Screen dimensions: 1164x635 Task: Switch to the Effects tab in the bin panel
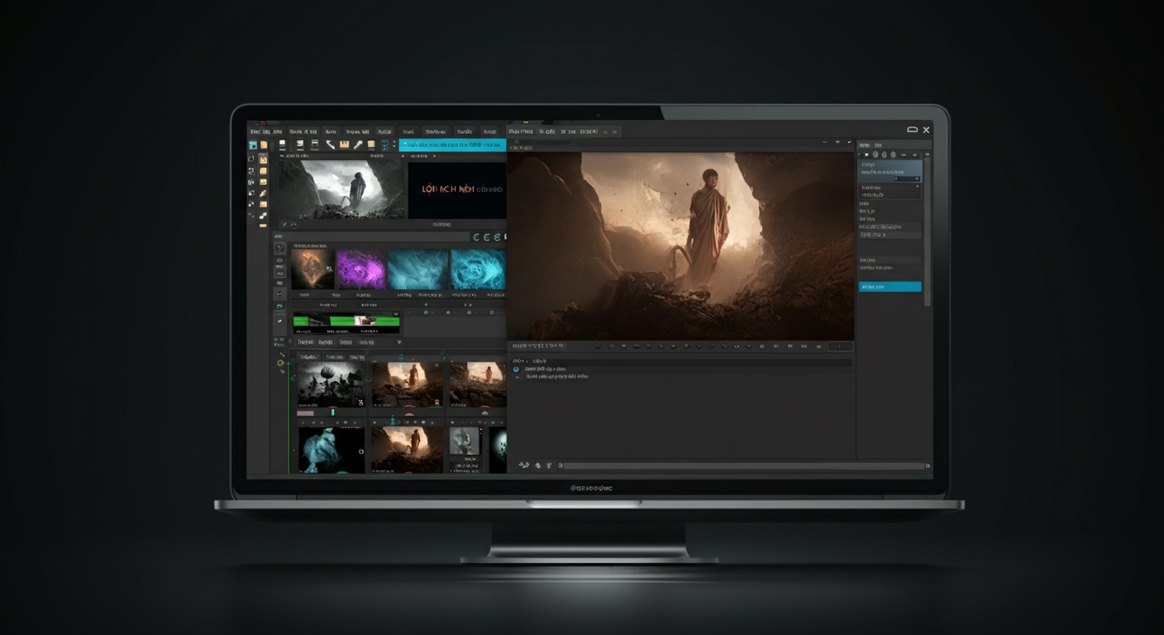tap(327, 342)
